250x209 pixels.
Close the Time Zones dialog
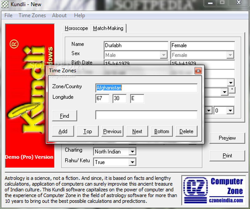(x=198, y=71)
